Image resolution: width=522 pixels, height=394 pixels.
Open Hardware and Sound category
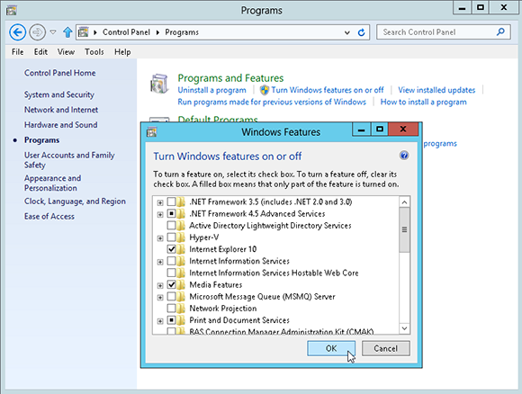pos(61,125)
